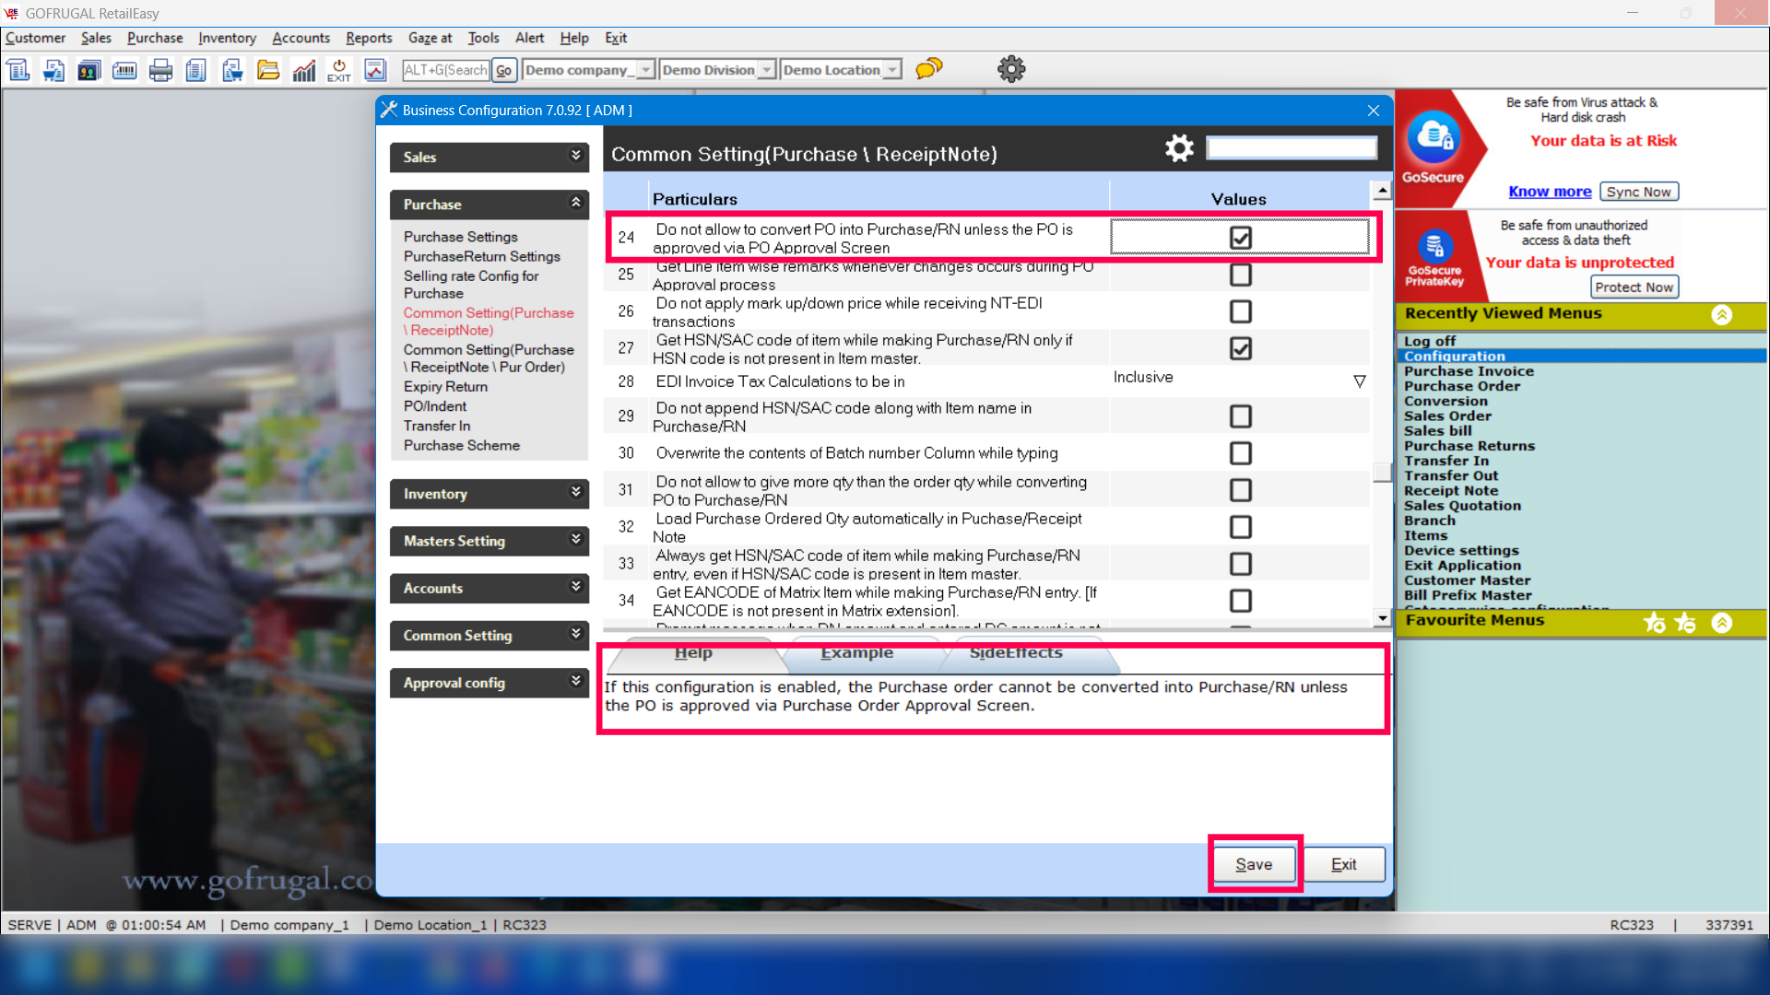1770x995 pixels.
Task: Click the EXIT power icon
Action: [339, 70]
